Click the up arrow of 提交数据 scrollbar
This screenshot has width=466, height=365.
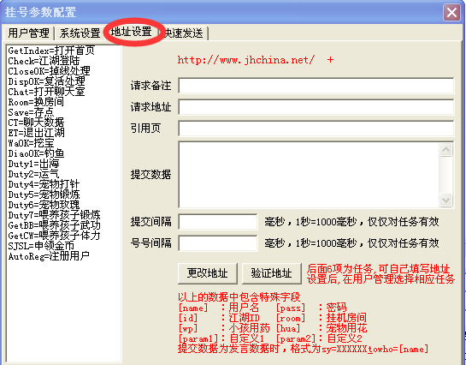(x=445, y=149)
